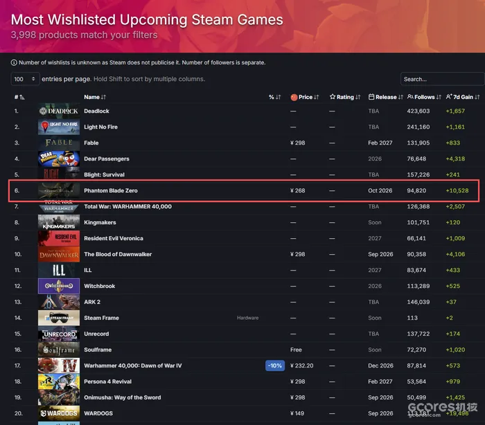Viewport: 485px width, 425px height.
Task: Click the +10,528 gain value
Action: (457, 191)
